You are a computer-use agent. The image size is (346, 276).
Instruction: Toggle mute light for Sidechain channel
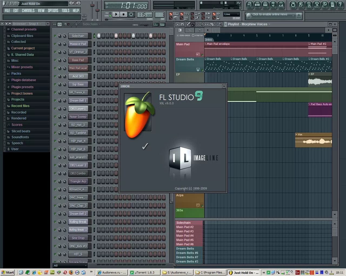coord(55,36)
